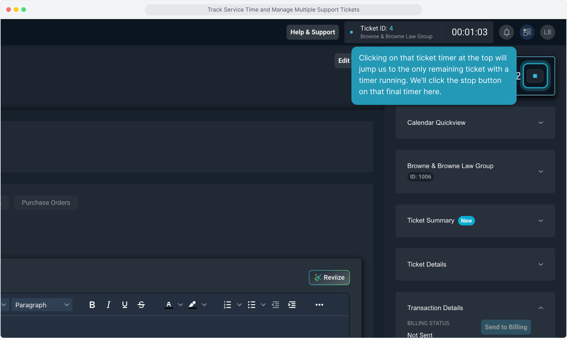Collapse the Transaction Details section
Viewport: 567px width, 338px height.
click(540, 308)
